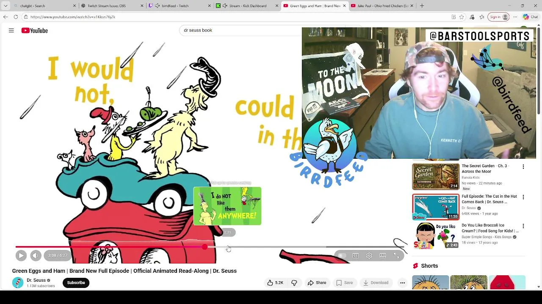542x304 pixels.
Task: Open The Secret Garden Ch. 3 thumbnail
Action: point(436,176)
